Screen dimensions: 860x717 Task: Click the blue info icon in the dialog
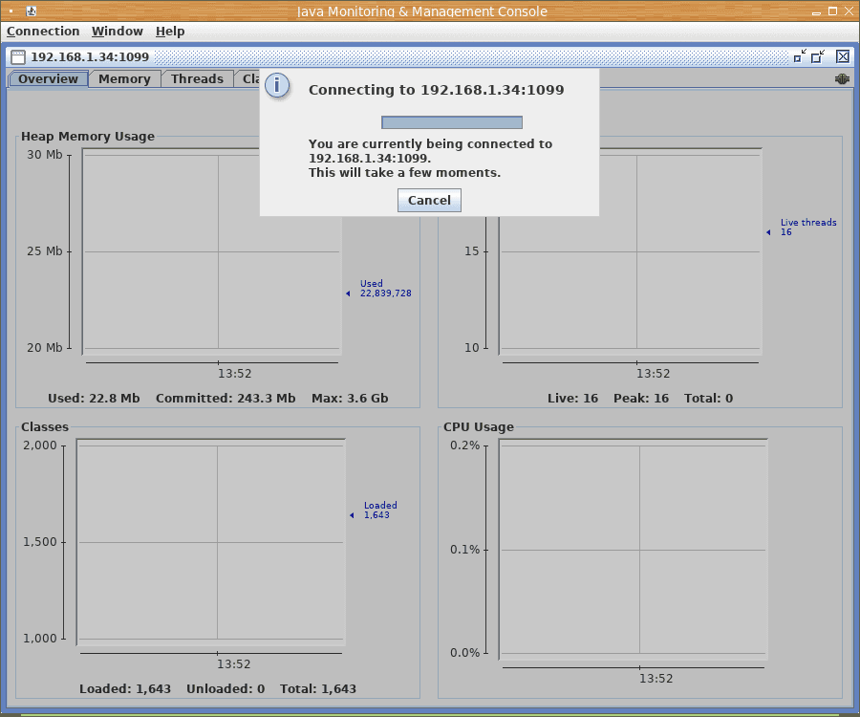pos(277,85)
